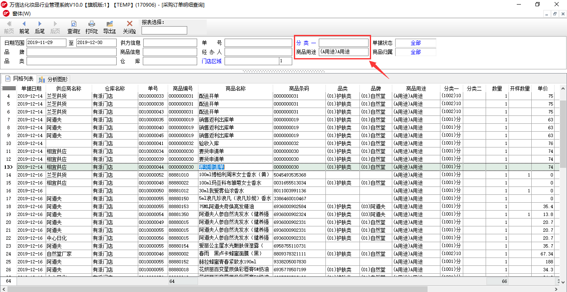567x292 pixels.
Task: Jump to previous record (前笔)
Action: 24,27
